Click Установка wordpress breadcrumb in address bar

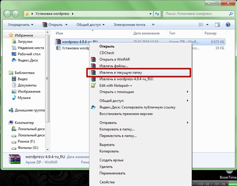tap(52, 14)
